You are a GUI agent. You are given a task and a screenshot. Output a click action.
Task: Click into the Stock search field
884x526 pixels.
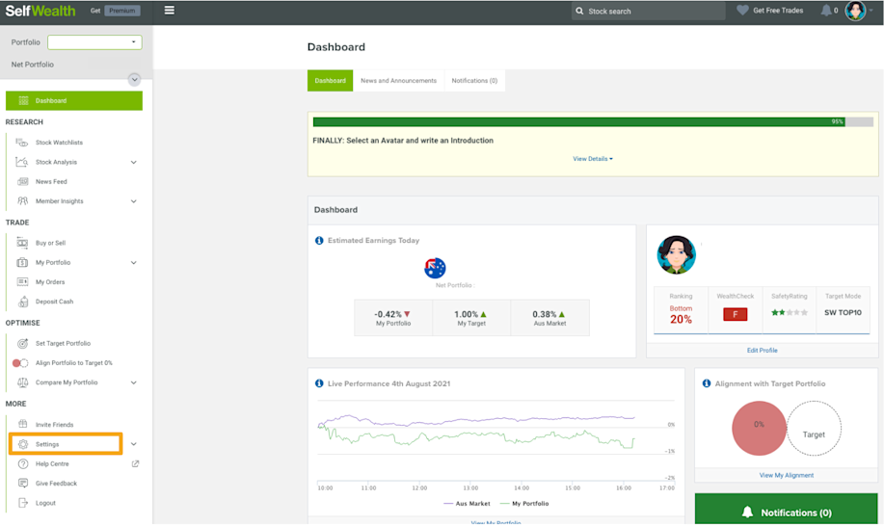[649, 11]
